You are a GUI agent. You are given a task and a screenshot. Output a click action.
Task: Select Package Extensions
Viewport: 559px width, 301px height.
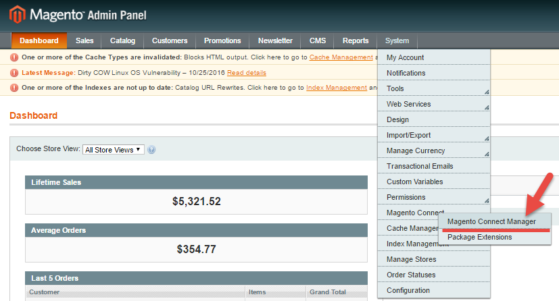tap(495, 238)
